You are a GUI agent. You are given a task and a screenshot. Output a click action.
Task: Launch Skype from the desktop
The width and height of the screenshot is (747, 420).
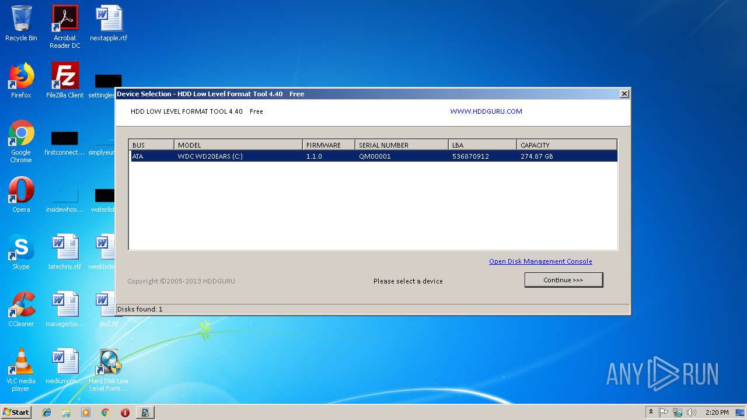(21, 252)
